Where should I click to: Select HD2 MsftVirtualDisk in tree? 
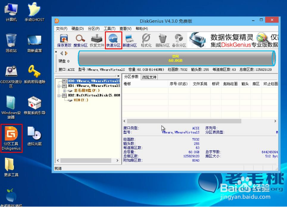point(94,95)
